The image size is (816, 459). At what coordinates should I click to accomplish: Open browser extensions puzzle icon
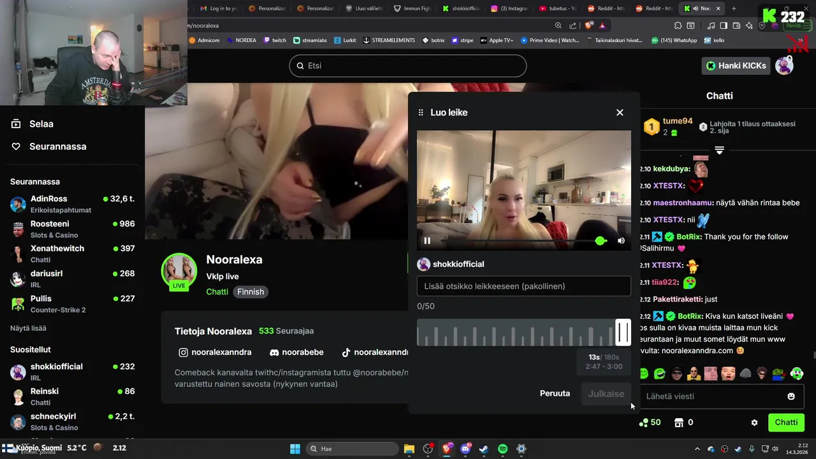click(678, 25)
